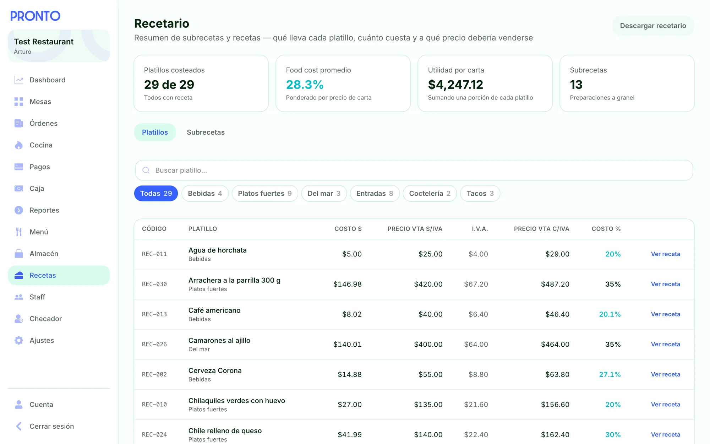Click the Chile relleno de queso name

point(225,431)
